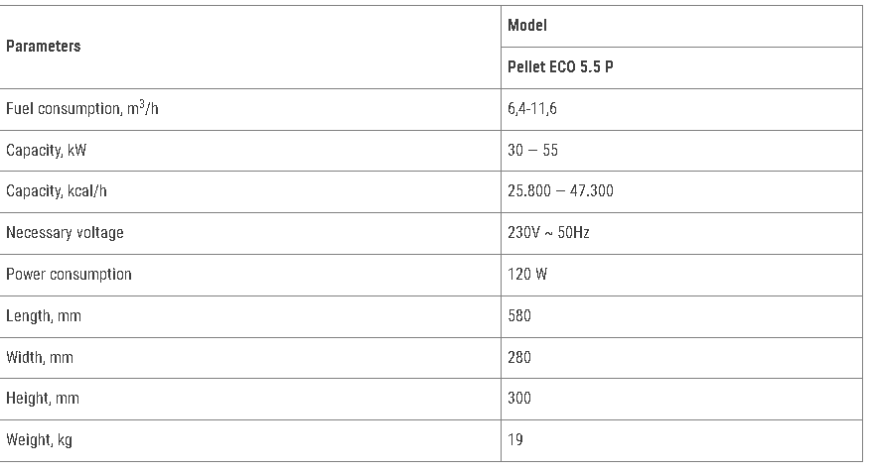Screen dimensions: 875x472
Task: Select the Power consumption label
Action: tap(69, 274)
